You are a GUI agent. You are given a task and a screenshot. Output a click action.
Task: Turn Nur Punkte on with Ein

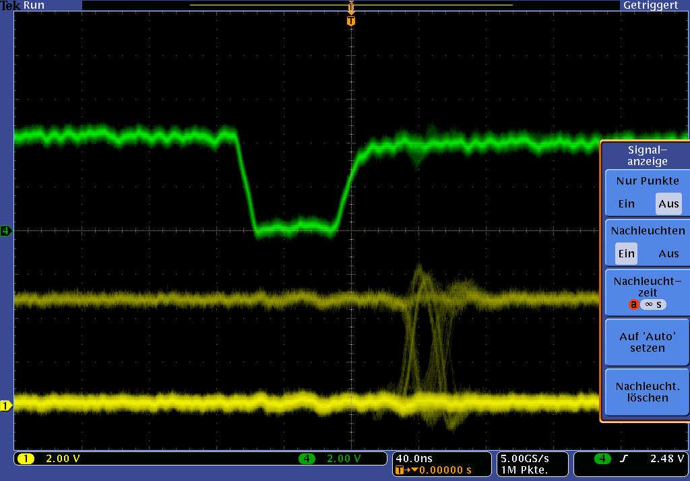coord(627,203)
